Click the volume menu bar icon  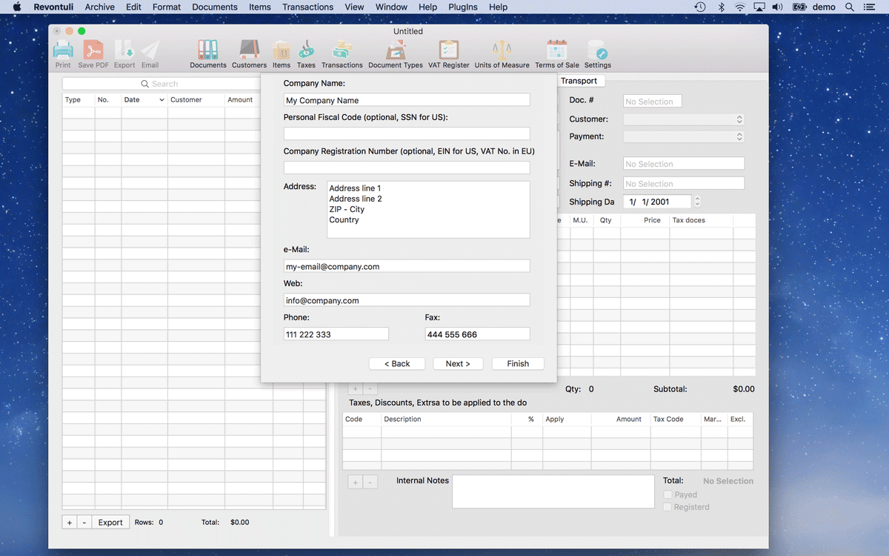pyautogui.click(x=778, y=7)
